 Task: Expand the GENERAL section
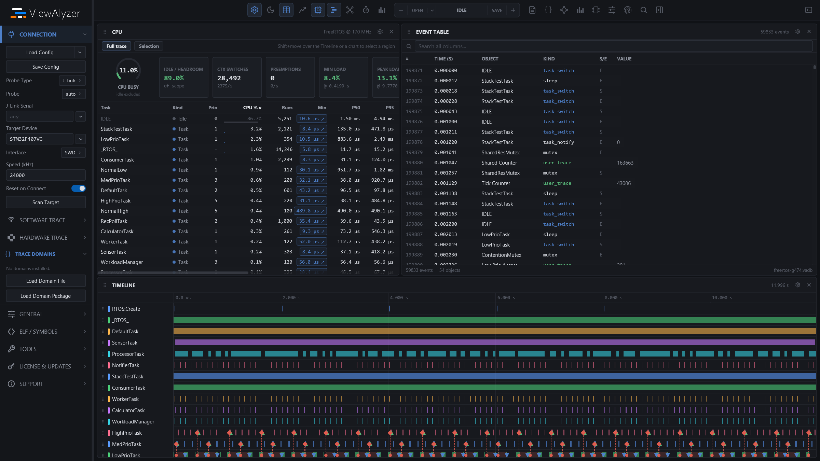[46, 314]
